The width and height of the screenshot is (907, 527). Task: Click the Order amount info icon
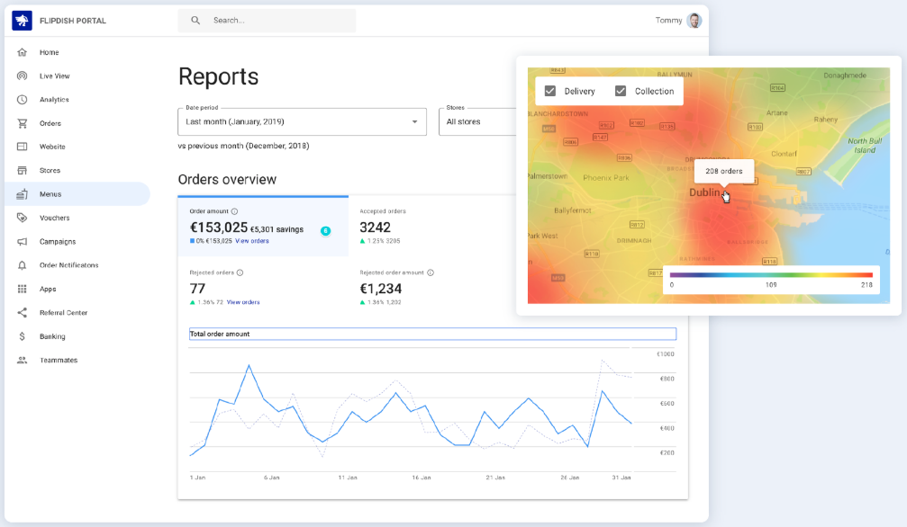(x=234, y=211)
